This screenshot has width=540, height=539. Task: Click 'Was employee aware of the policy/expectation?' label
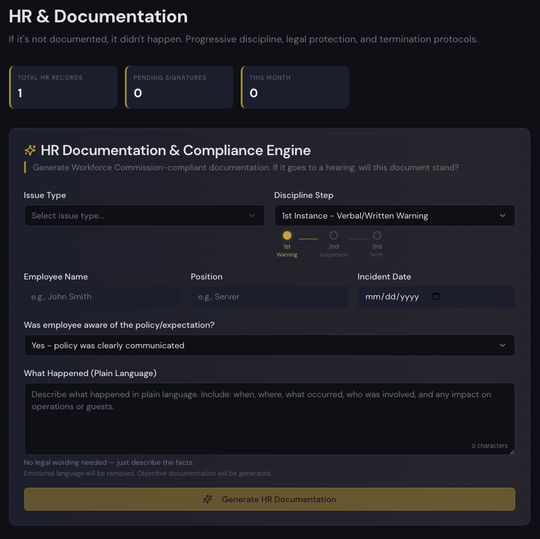coord(119,325)
